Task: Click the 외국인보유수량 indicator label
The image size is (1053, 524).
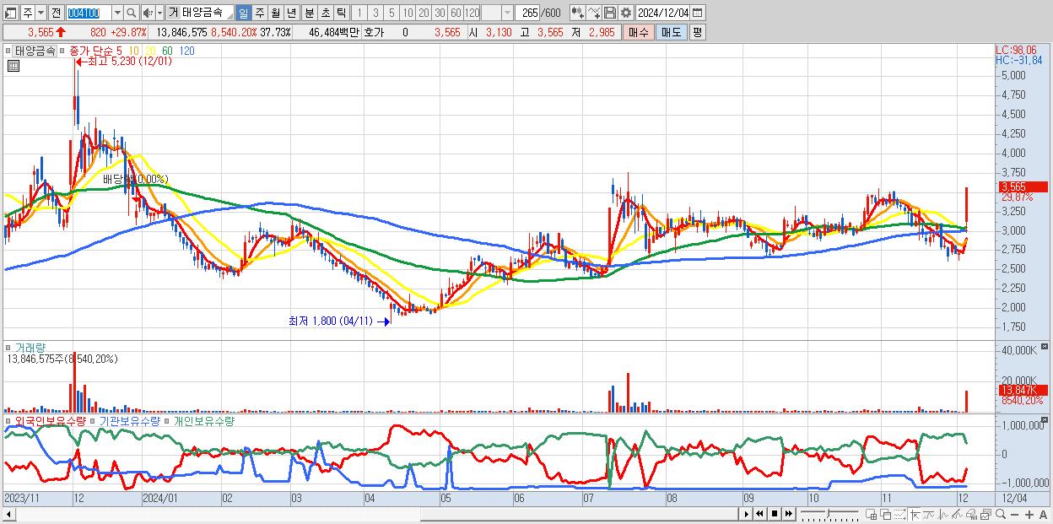Action: point(51,420)
